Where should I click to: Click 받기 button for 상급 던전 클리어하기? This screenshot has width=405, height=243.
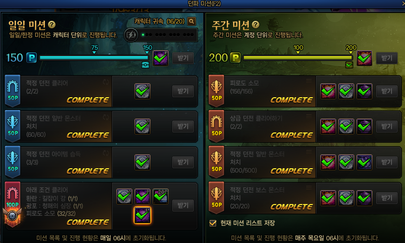[x=387, y=127]
